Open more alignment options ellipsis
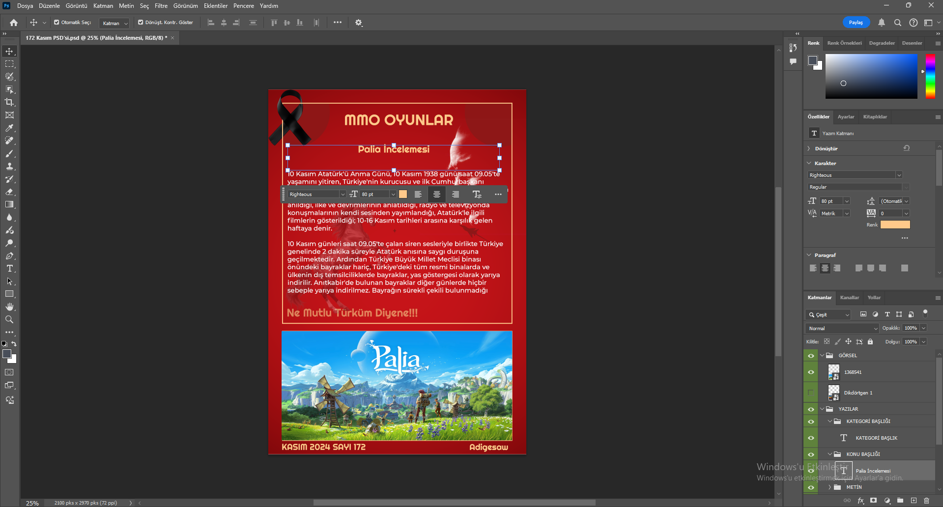Screen dimensions: 943x507 (x=337, y=22)
